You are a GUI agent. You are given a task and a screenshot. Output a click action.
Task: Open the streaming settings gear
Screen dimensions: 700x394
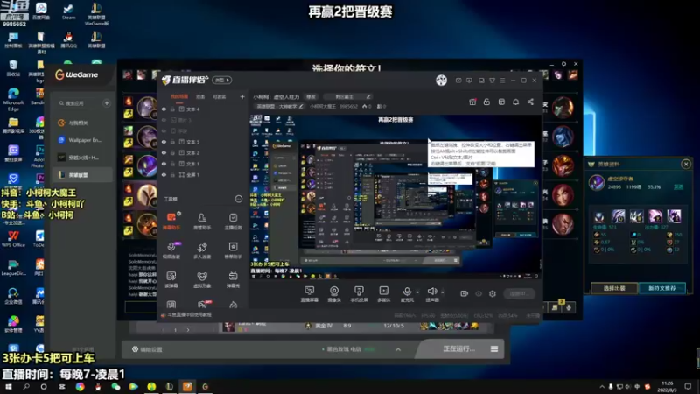493,293
